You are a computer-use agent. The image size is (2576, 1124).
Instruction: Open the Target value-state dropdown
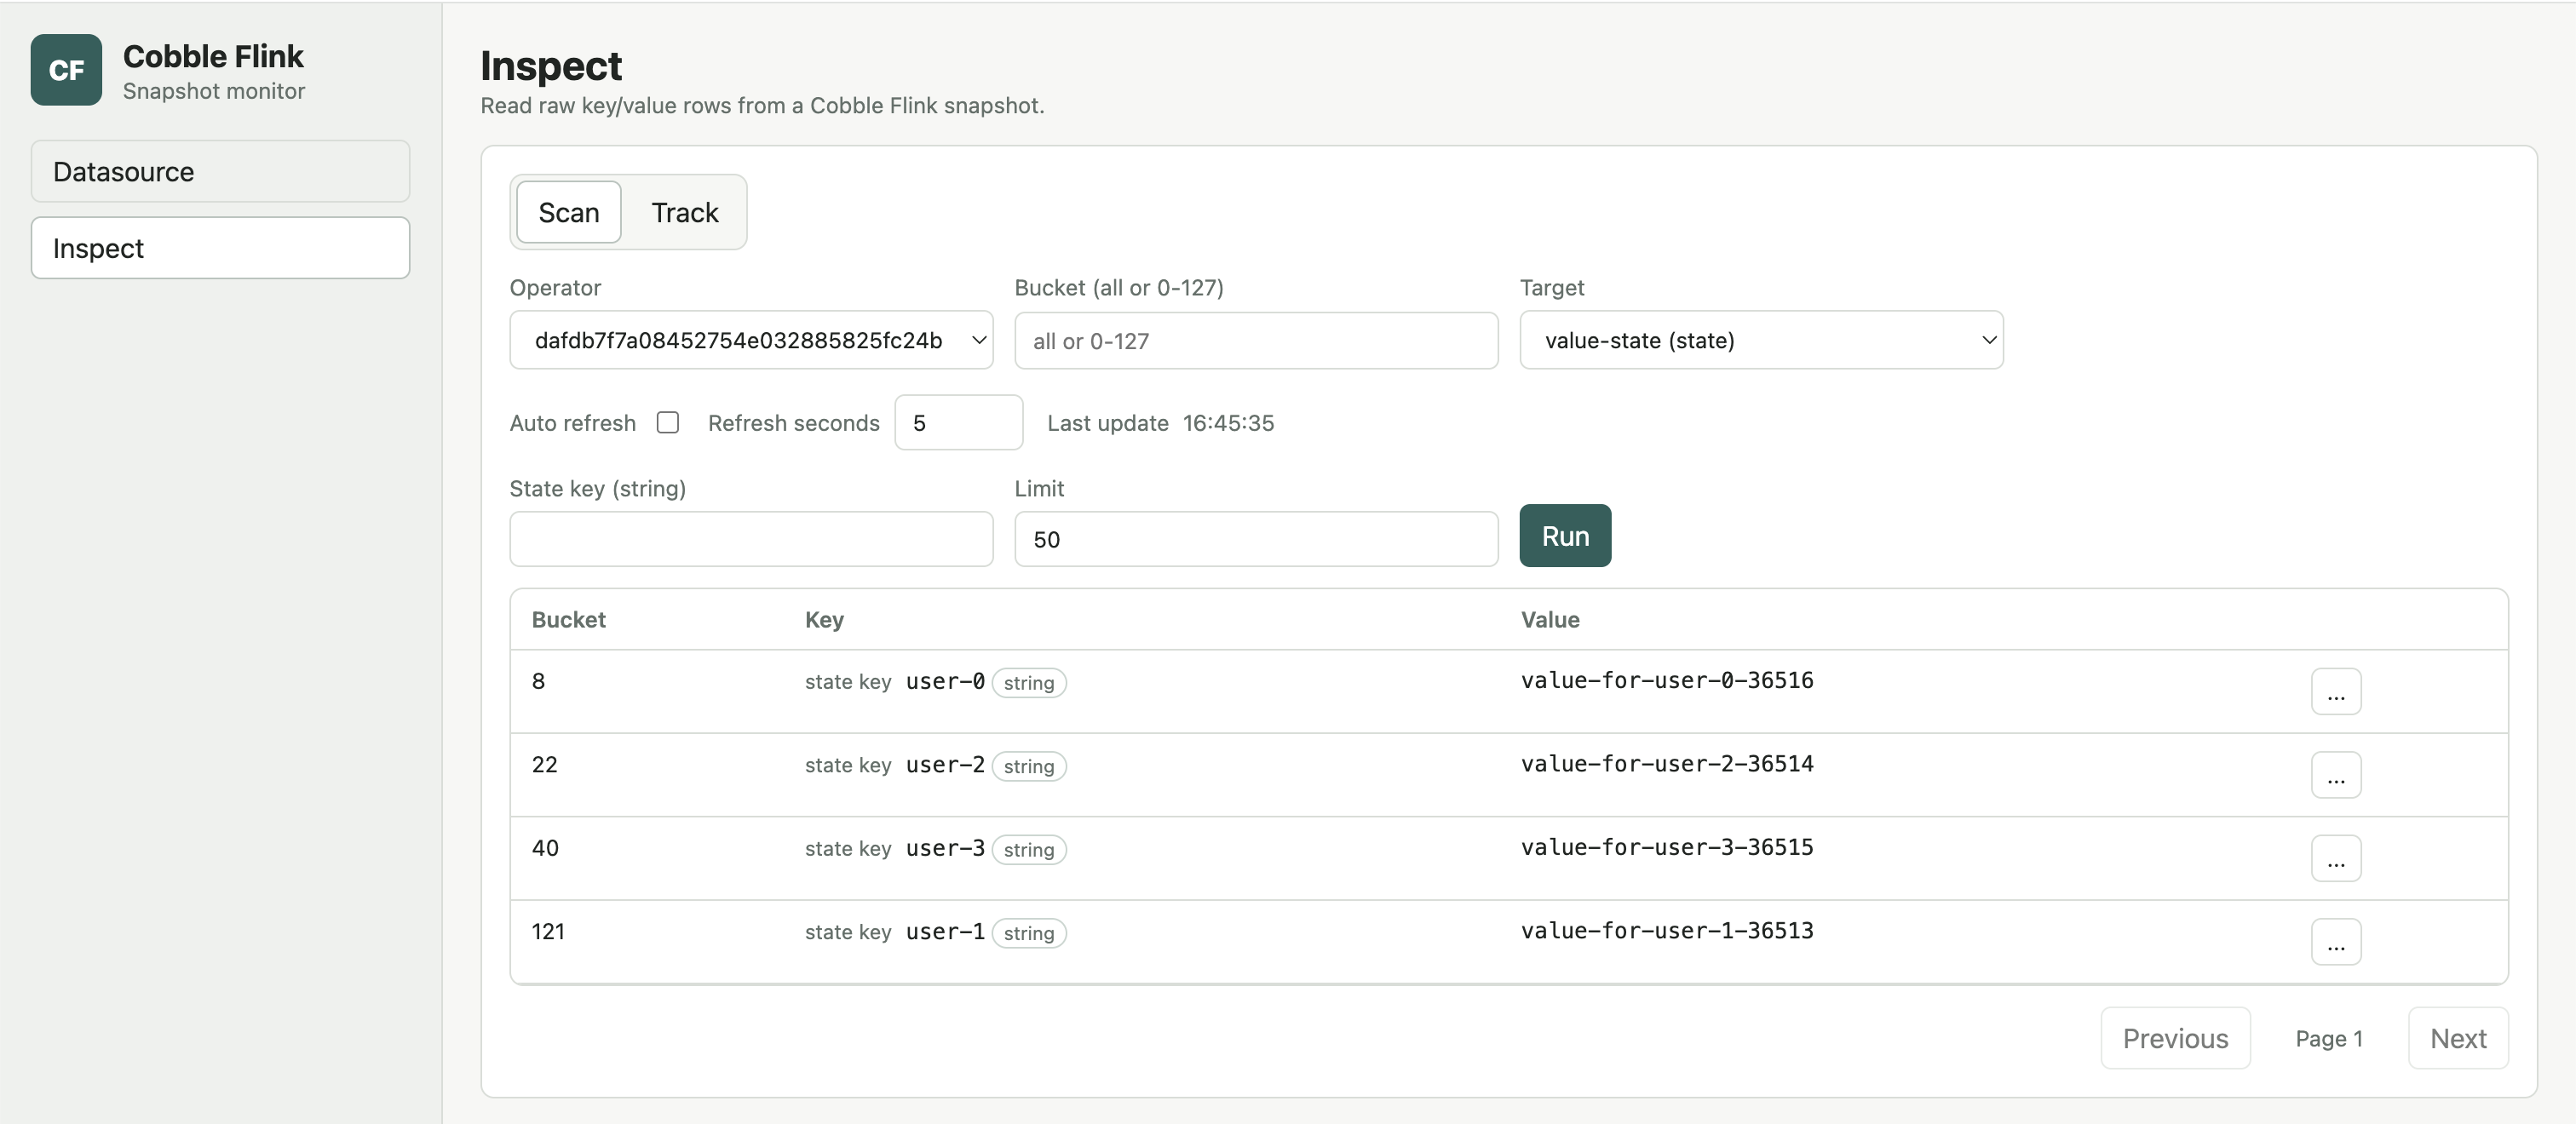[x=1761, y=340]
